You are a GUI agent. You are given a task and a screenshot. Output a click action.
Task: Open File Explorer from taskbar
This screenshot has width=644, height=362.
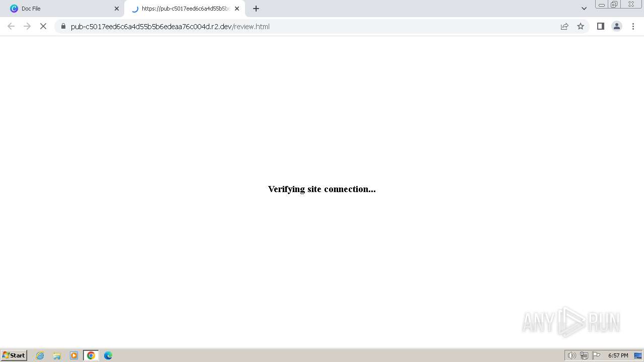coord(57,355)
